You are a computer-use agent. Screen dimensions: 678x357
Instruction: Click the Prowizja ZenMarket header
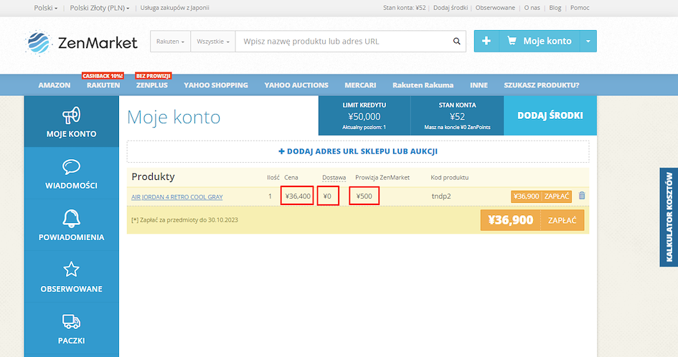pyautogui.click(x=382, y=178)
